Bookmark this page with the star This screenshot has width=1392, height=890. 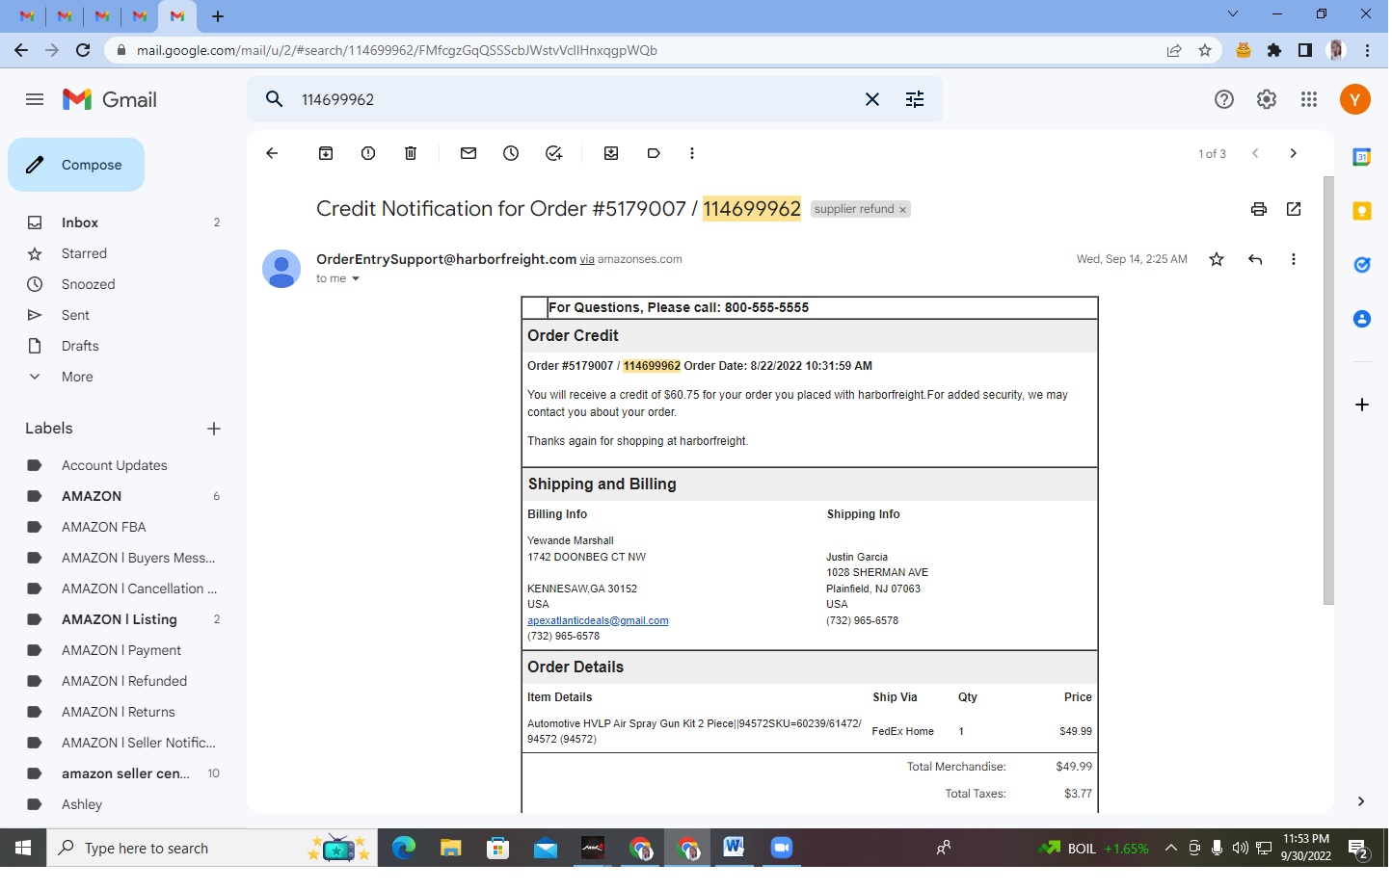point(1205,50)
